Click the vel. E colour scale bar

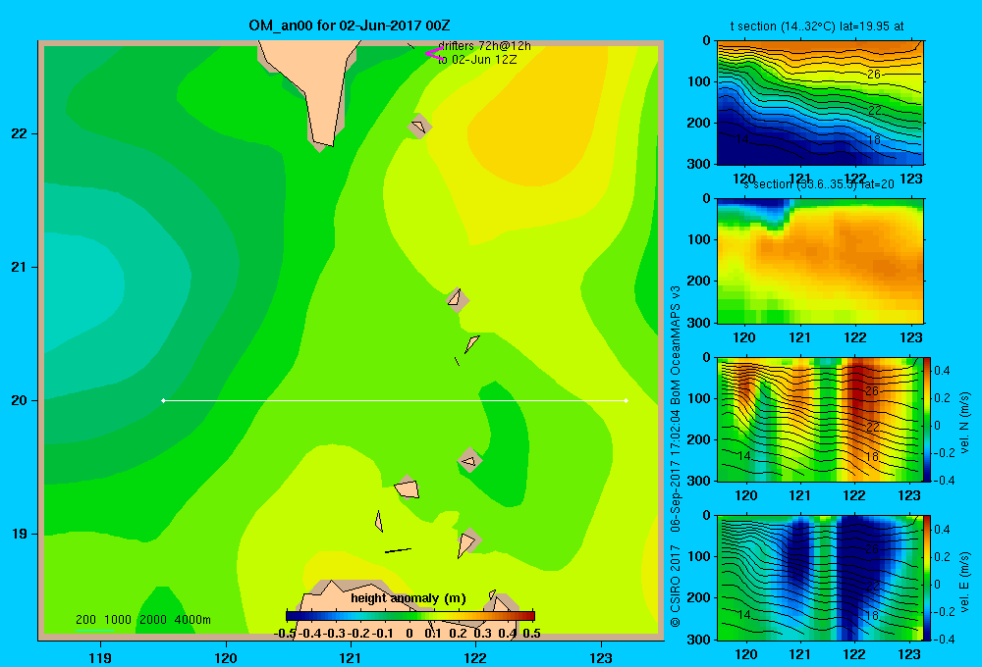coord(928,578)
